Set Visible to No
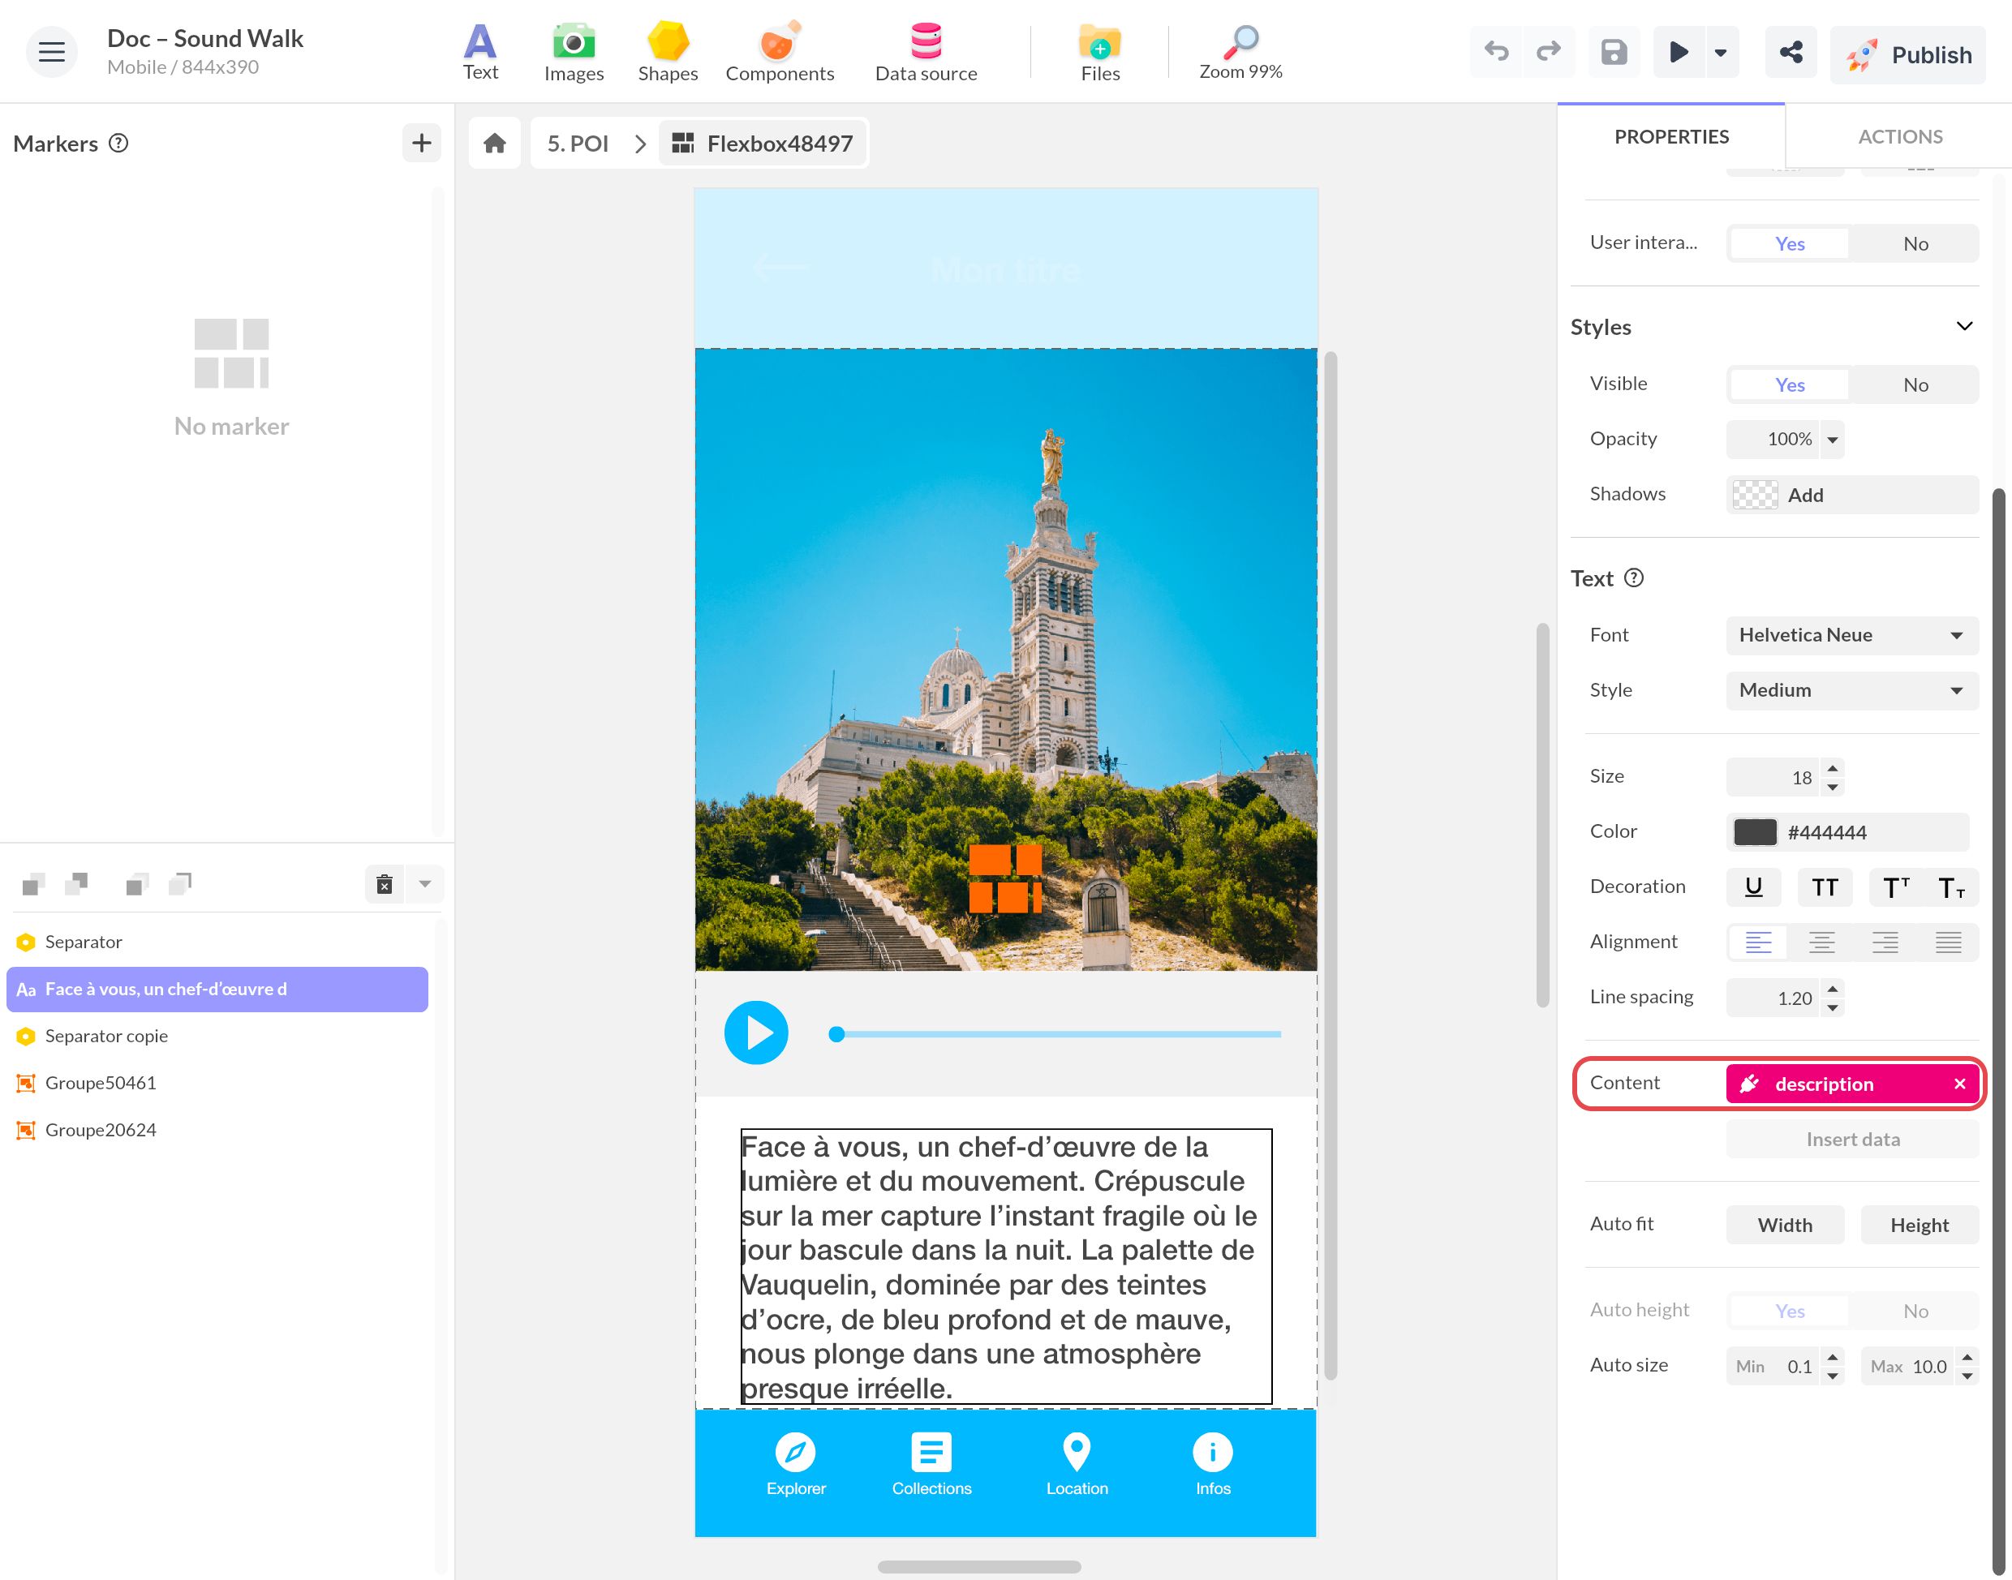Image resolution: width=2012 pixels, height=1580 pixels. 1915,384
